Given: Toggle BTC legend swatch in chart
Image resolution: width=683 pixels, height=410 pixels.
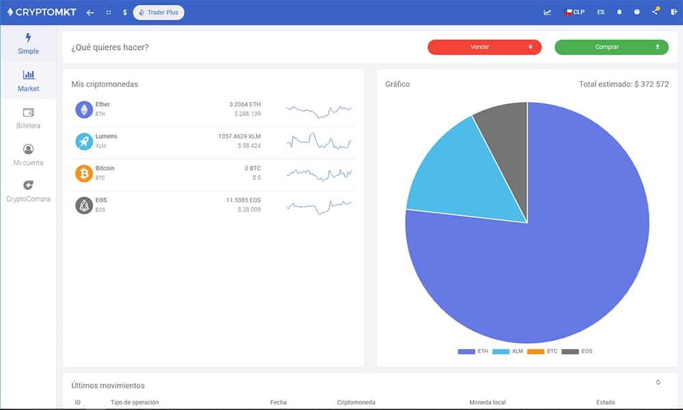Looking at the screenshot, I should tap(535, 352).
